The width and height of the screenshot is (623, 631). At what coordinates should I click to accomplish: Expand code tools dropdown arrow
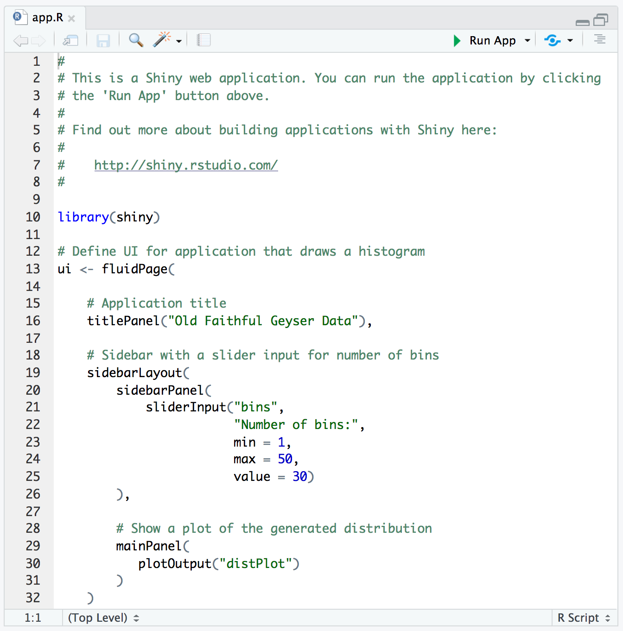(179, 41)
